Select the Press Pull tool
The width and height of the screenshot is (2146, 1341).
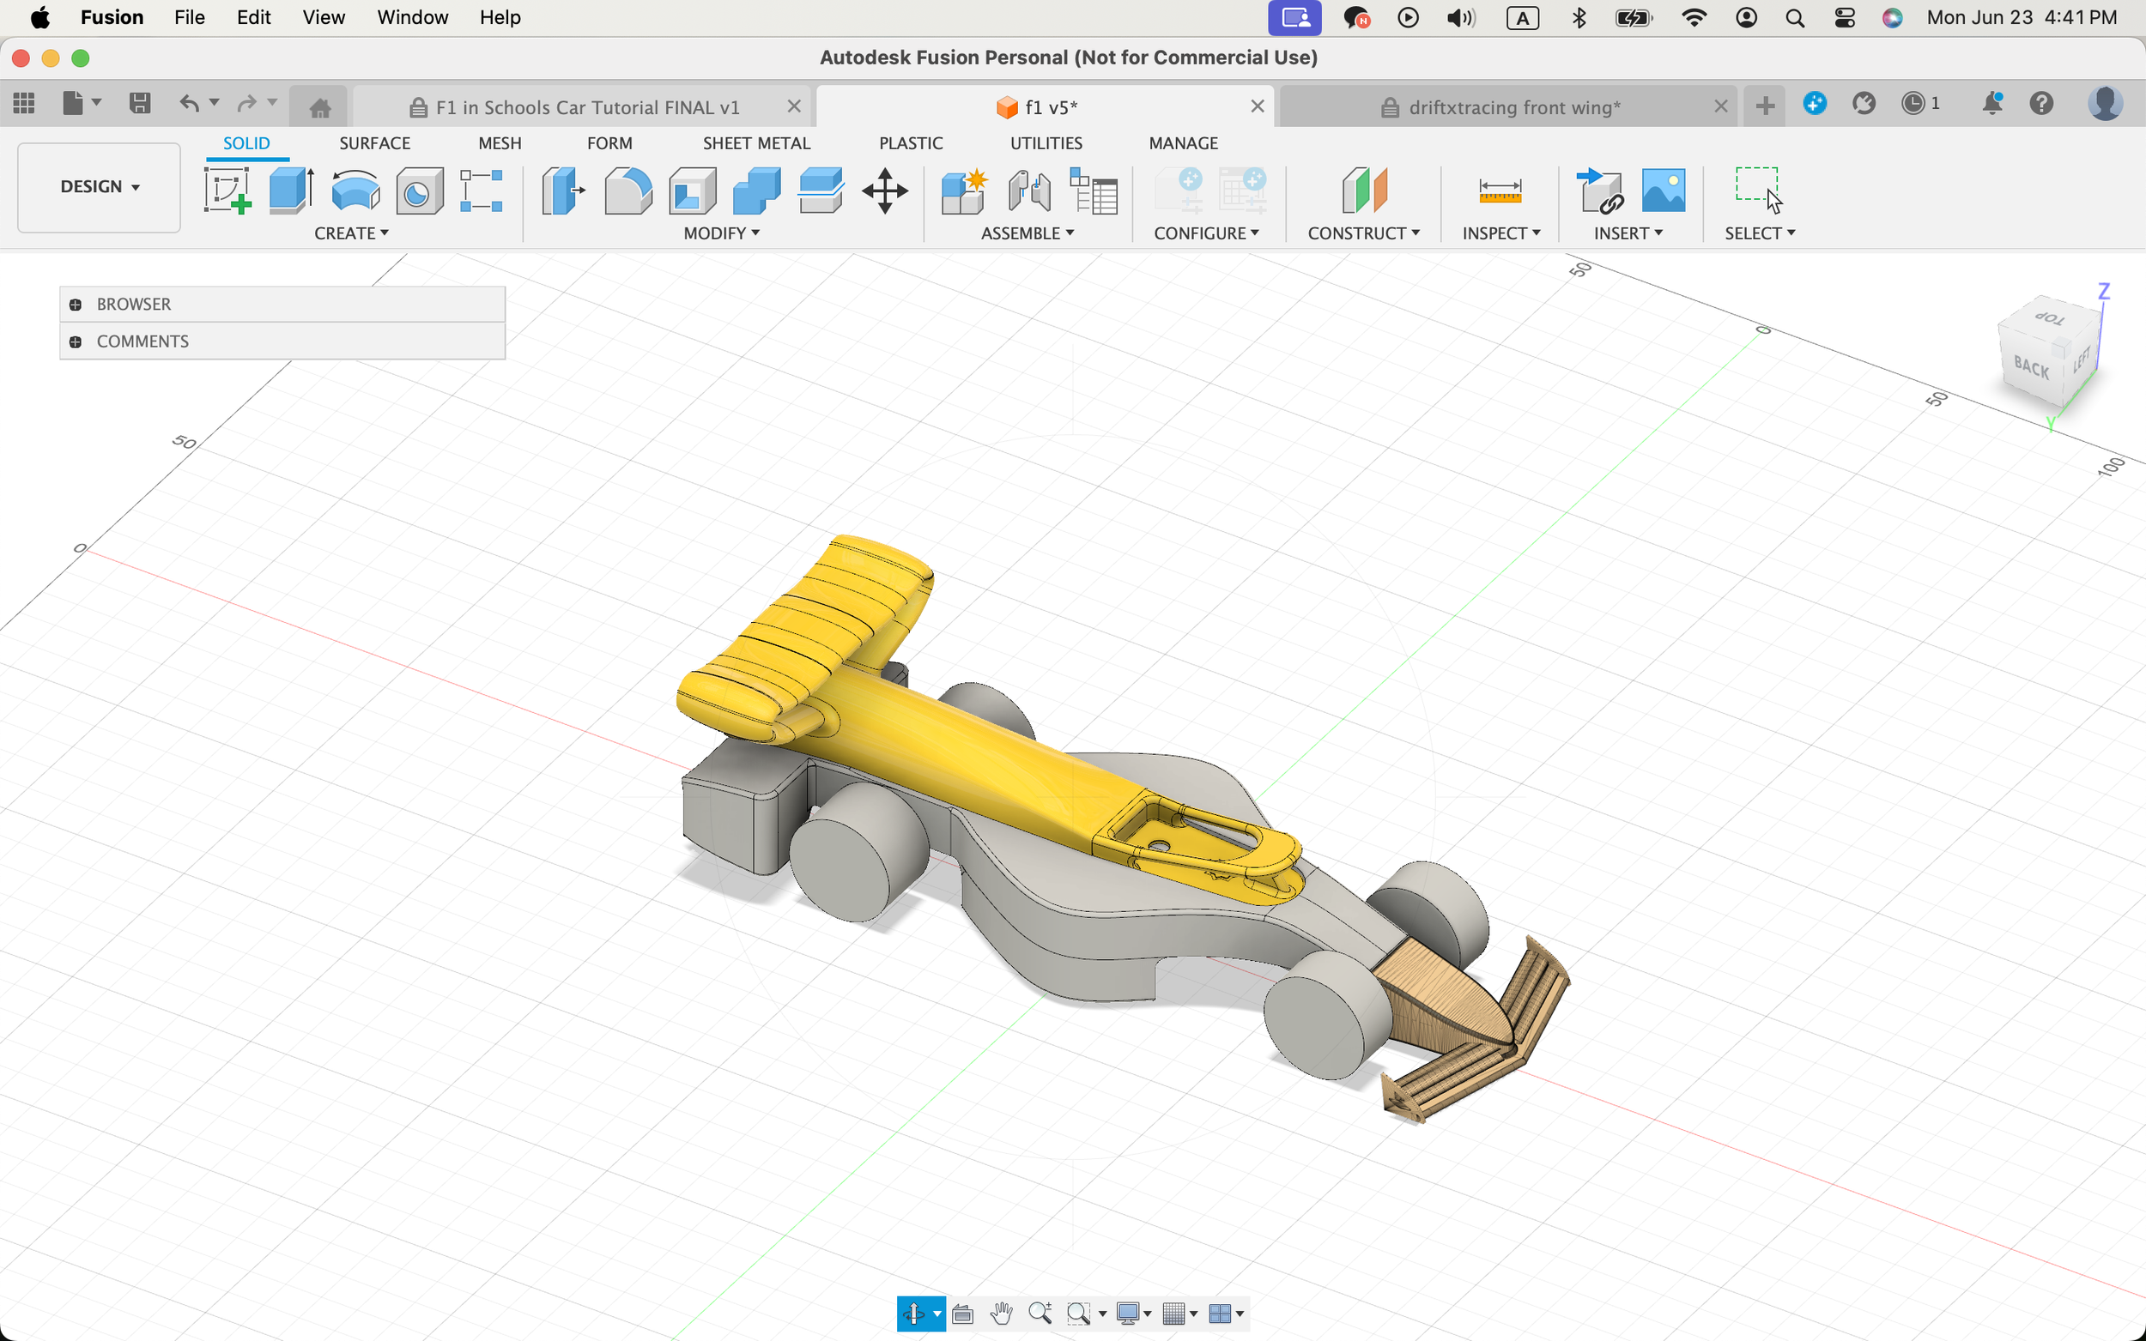coord(563,190)
